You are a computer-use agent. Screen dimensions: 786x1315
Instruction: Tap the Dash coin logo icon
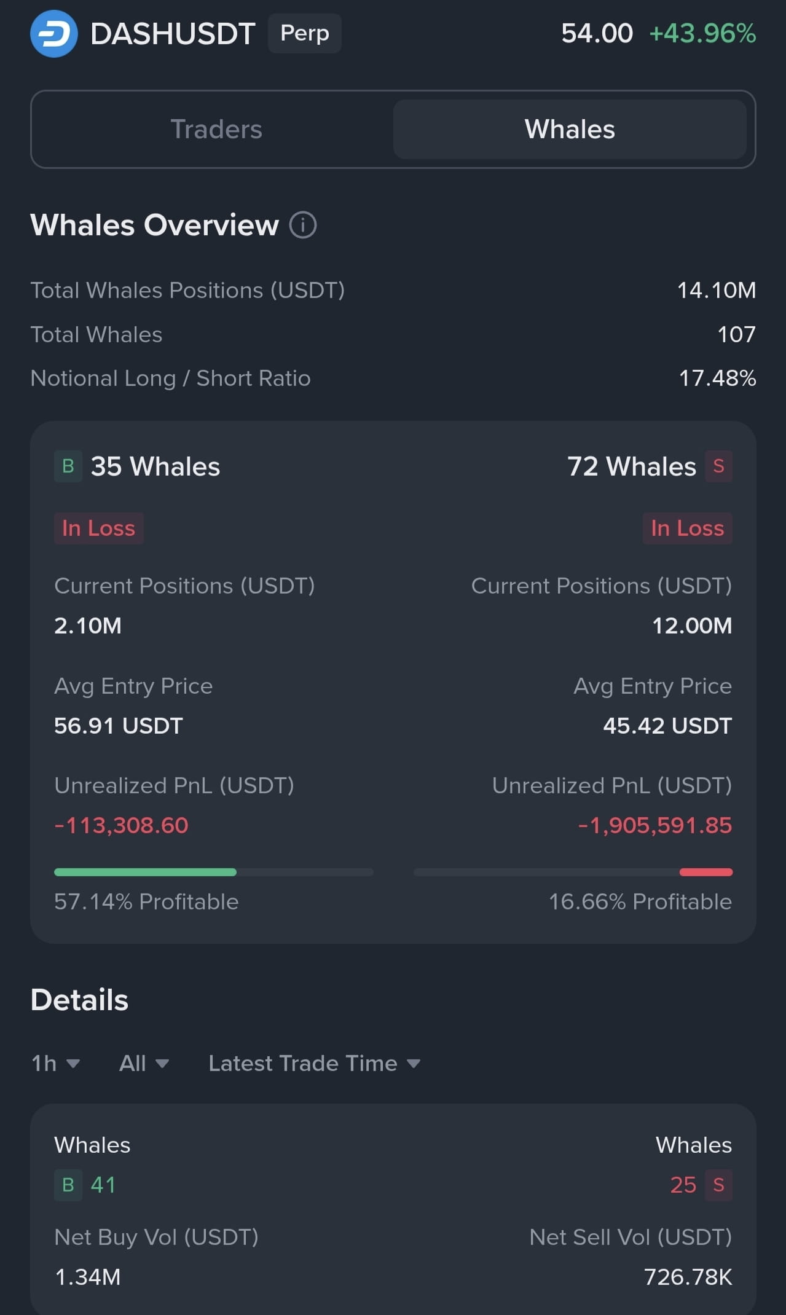pyautogui.click(x=54, y=34)
